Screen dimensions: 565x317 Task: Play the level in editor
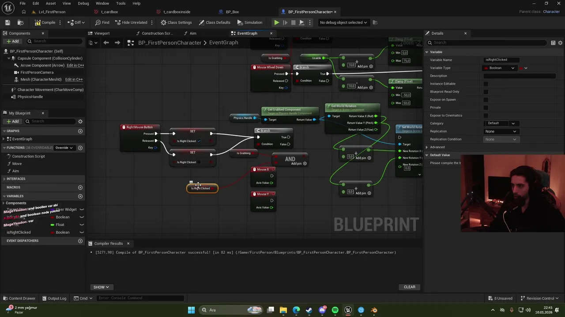coord(276,22)
